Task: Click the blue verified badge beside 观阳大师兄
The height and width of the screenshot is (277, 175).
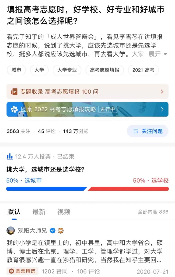Action: point(53,231)
